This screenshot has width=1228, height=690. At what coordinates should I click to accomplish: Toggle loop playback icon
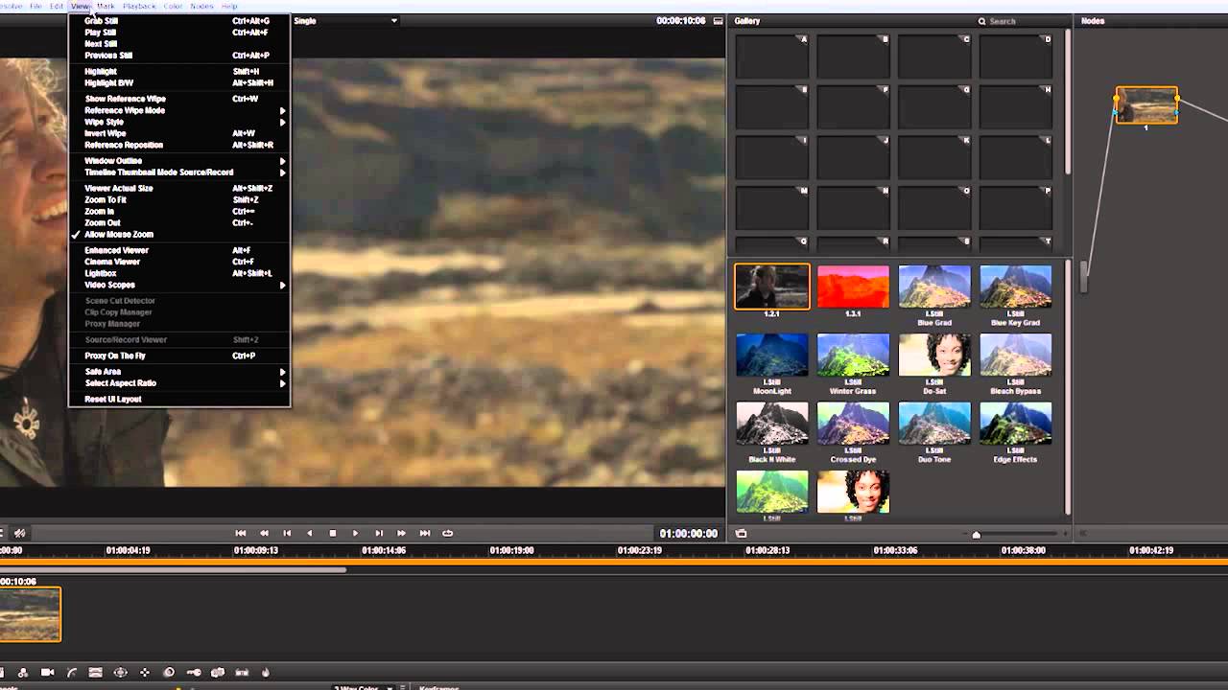447,533
